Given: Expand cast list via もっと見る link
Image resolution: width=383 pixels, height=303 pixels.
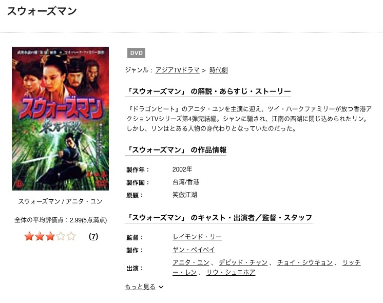Looking at the screenshot, I should click(x=140, y=287).
